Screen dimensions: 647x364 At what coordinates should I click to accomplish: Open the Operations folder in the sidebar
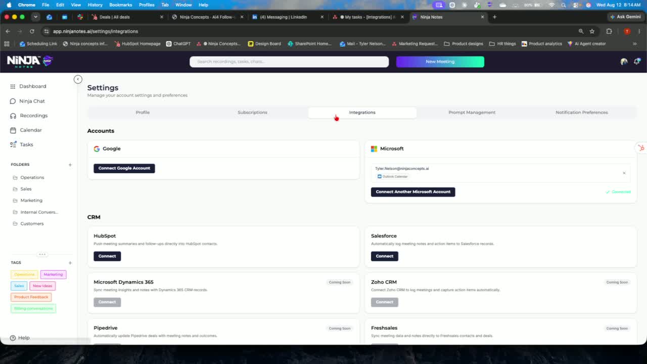(x=29, y=177)
